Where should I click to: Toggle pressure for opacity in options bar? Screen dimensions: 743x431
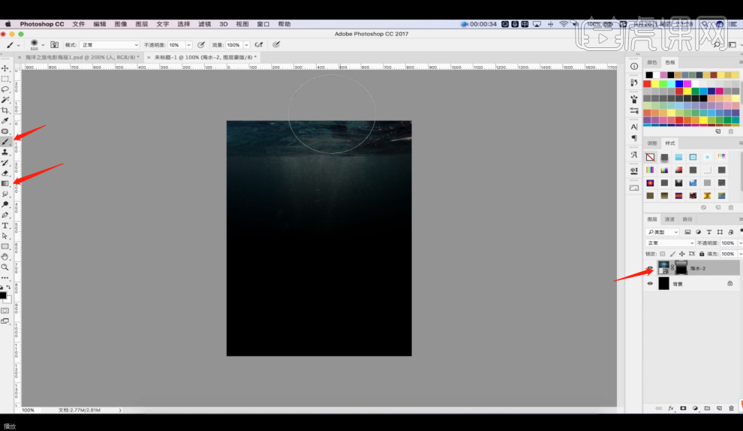click(x=201, y=44)
